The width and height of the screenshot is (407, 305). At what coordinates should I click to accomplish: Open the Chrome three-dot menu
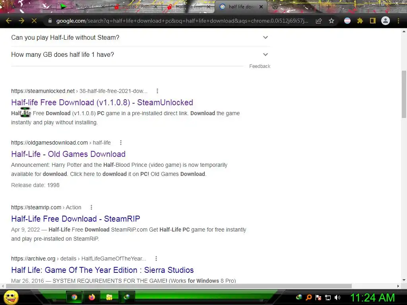click(398, 21)
